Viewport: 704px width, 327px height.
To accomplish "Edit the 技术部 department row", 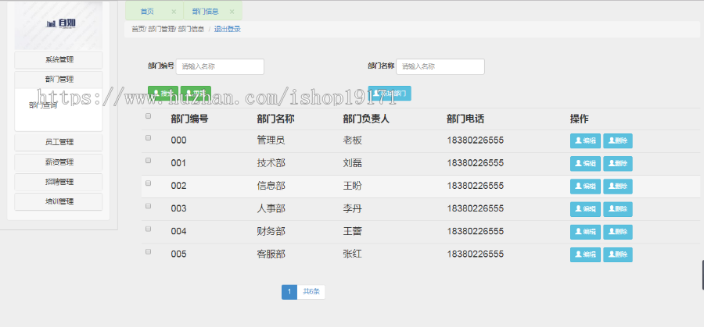I will pyautogui.click(x=585, y=164).
